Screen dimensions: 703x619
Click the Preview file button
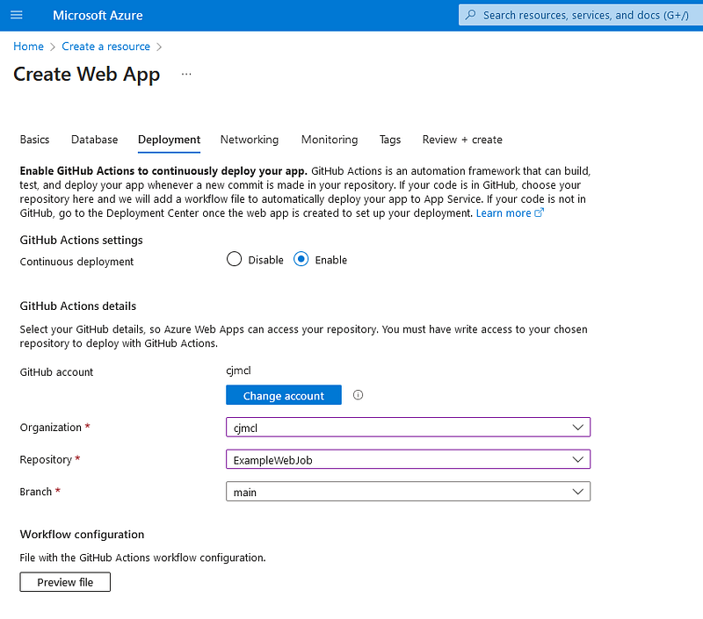[x=65, y=582]
